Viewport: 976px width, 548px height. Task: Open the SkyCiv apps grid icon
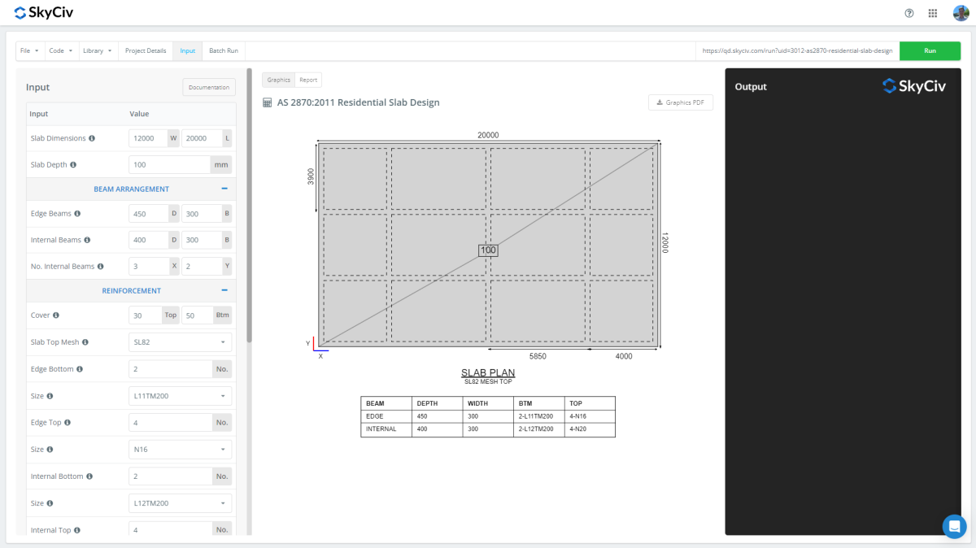coord(932,13)
